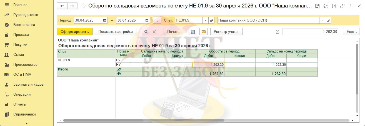Open the account HE.01.9 card icon
365x126 pixels.
coord(212,20)
